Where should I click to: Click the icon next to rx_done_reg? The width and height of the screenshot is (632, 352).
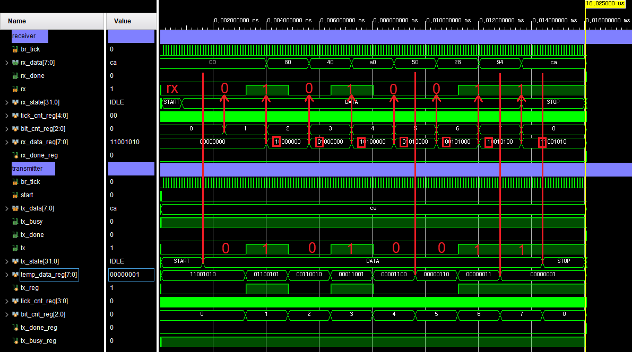(15, 155)
